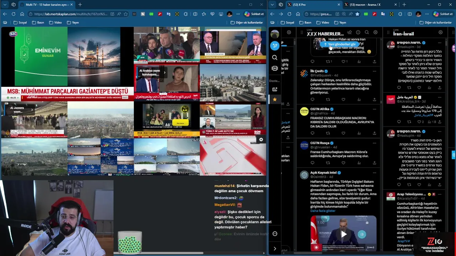Image resolution: width=456 pixels, height=256 pixels.
Task: Open settings gear of İran-İsrail column
Action: point(440,32)
